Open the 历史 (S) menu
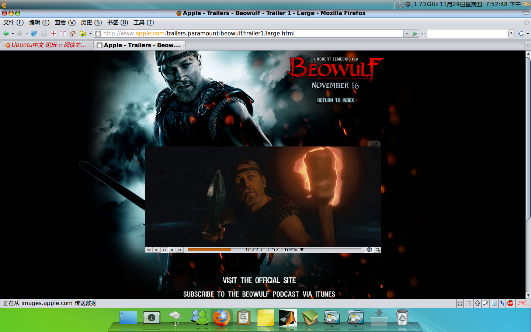 click(x=91, y=23)
